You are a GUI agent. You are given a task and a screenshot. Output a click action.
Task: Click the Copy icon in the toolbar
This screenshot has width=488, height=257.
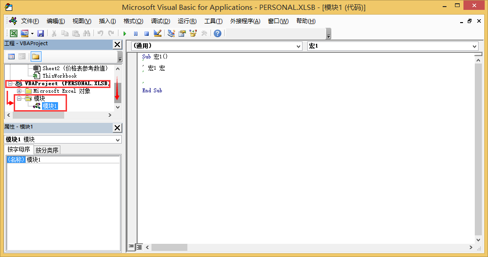65,33
